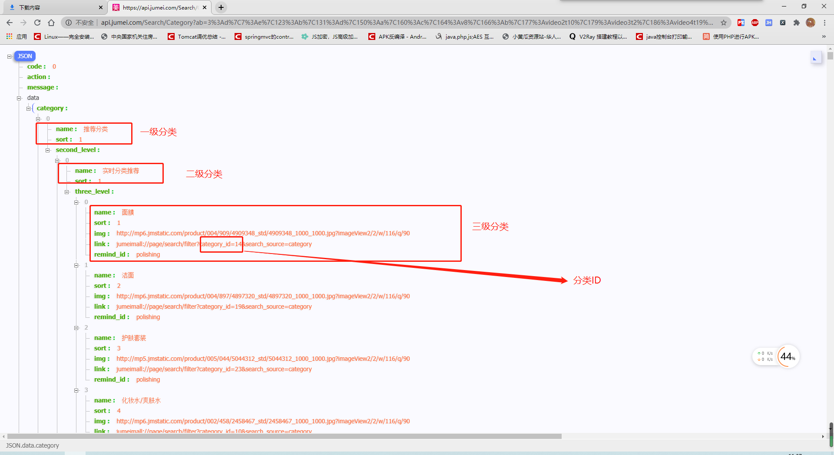Click the horizontal scrollbar thumb
The width and height of the screenshot is (834, 455).
coord(285,436)
